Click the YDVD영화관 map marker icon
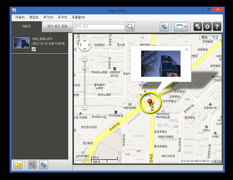This screenshot has width=233, height=180. [116, 112]
